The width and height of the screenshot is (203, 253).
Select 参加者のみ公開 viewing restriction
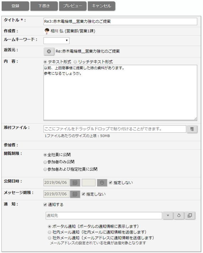(x=45, y=162)
